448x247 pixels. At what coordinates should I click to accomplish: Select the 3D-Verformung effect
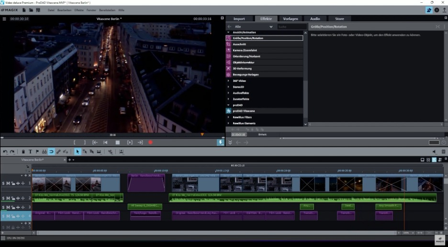click(x=264, y=69)
